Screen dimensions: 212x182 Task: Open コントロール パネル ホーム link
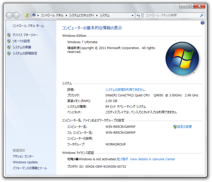tap(28, 26)
